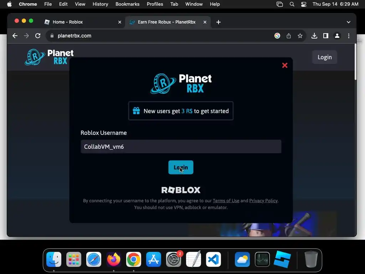Open the Chrome application menu
The width and height of the screenshot is (365, 274).
point(28,4)
